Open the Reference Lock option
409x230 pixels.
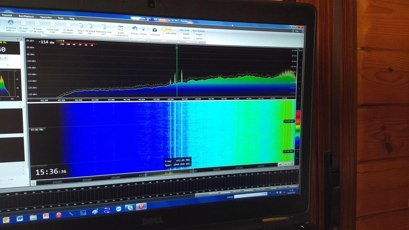point(103,30)
